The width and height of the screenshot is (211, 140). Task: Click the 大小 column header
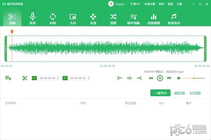(x=161, y=103)
